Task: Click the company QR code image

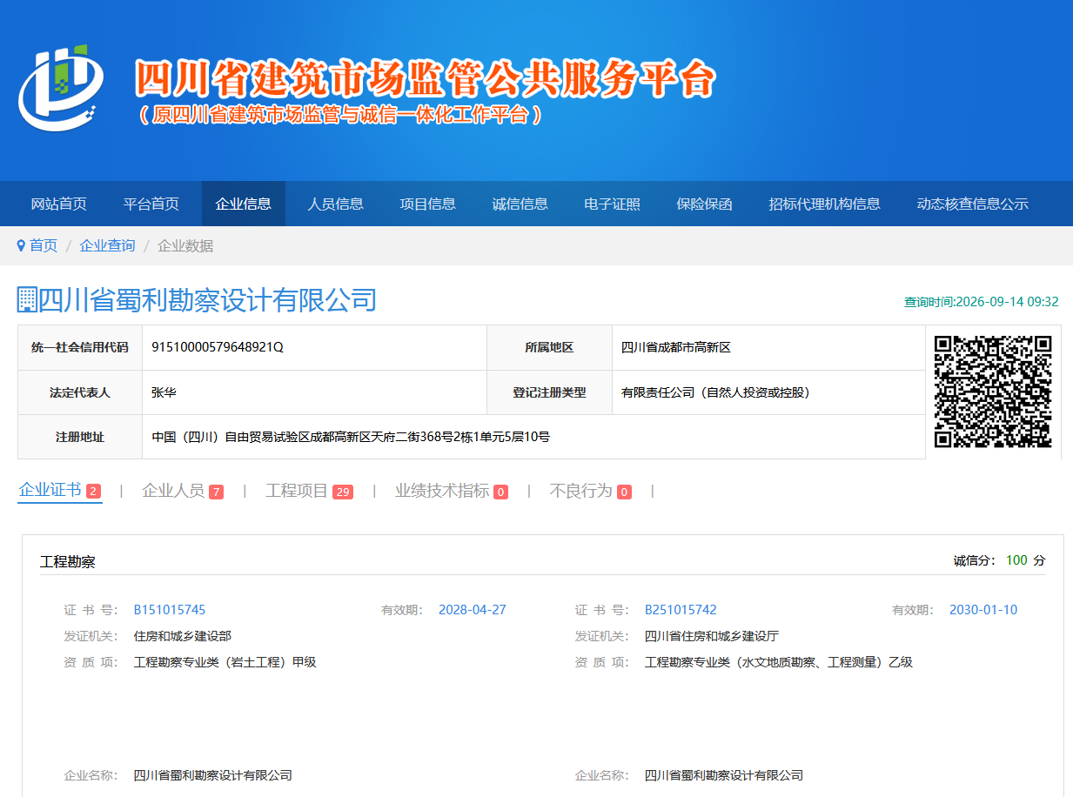Action: (x=993, y=392)
